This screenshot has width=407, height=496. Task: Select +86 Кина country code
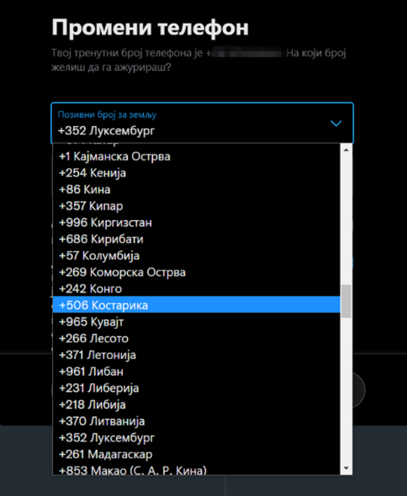[x=85, y=190]
